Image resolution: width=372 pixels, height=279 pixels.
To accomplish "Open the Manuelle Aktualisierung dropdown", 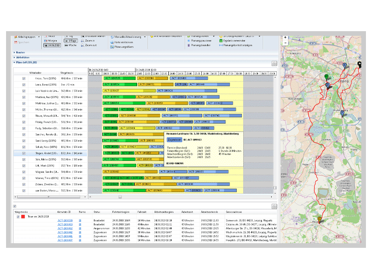I will (x=145, y=36).
